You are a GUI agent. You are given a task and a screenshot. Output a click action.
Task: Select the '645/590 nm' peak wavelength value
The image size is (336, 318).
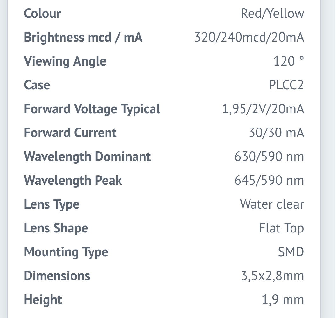[269, 181]
